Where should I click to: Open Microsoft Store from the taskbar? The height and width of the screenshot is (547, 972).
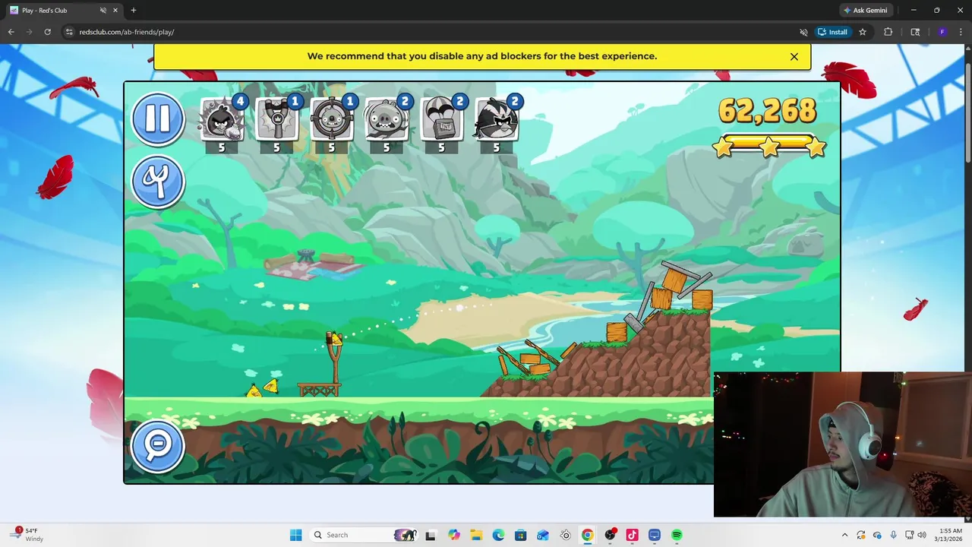520,535
